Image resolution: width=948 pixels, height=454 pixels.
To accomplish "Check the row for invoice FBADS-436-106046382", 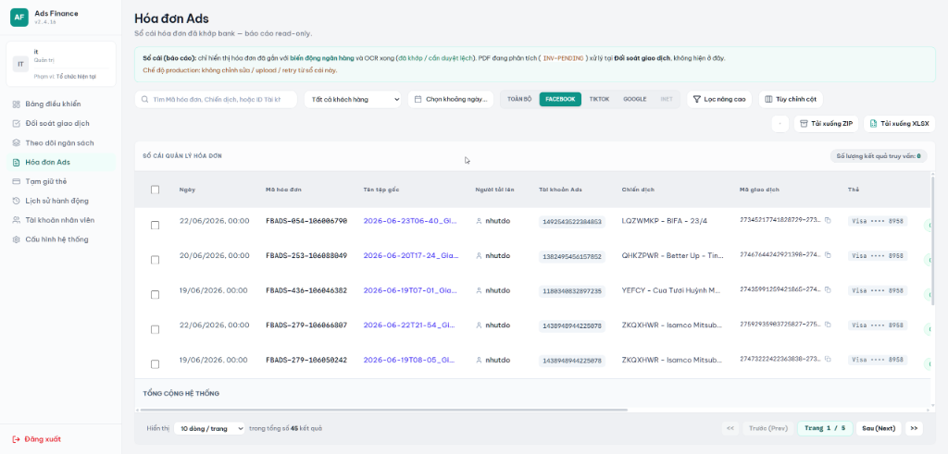I will tap(155, 295).
